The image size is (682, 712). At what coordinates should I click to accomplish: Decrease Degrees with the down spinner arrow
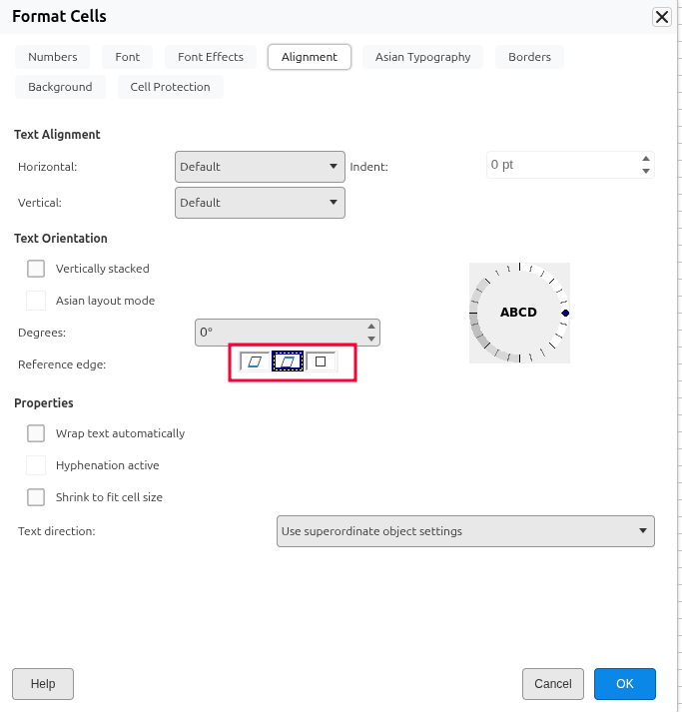[x=371, y=339]
